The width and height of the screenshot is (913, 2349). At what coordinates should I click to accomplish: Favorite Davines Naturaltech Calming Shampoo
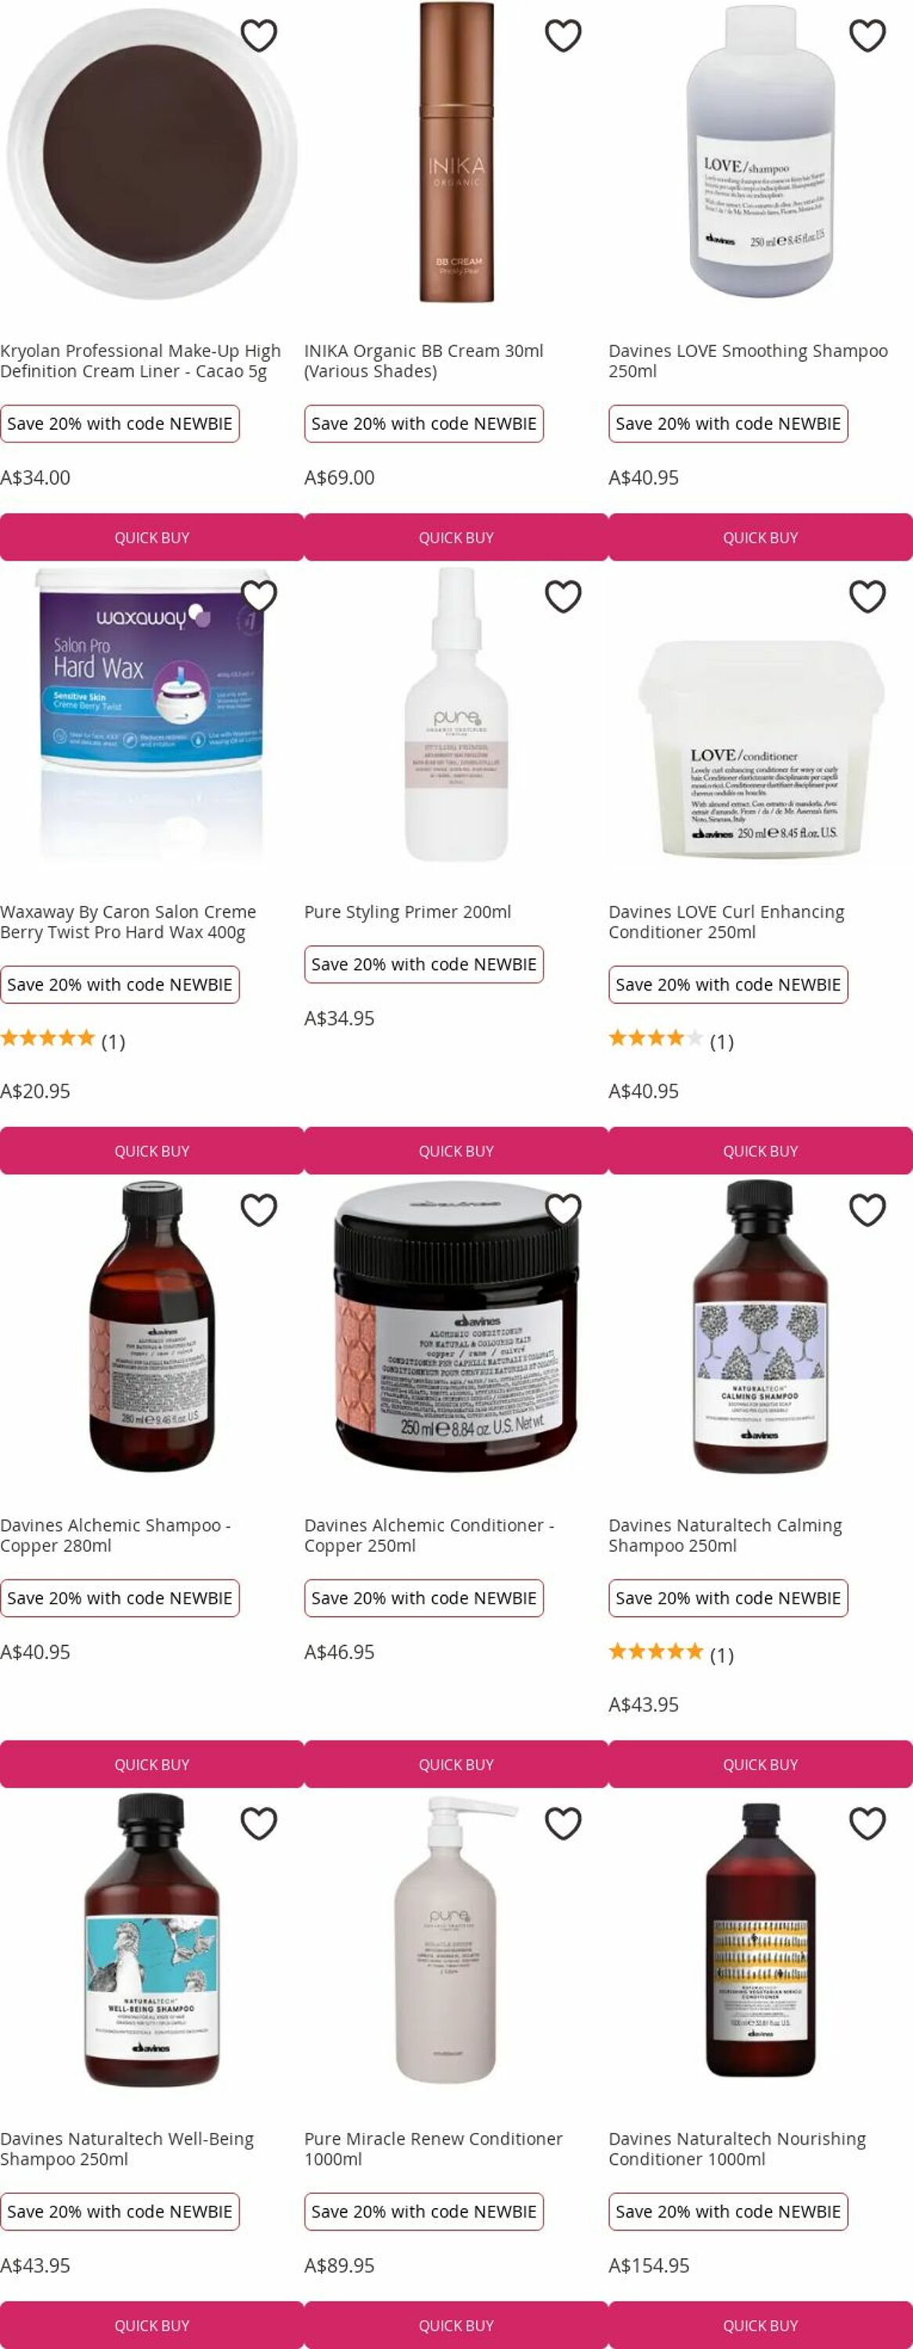pos(868,1210)
